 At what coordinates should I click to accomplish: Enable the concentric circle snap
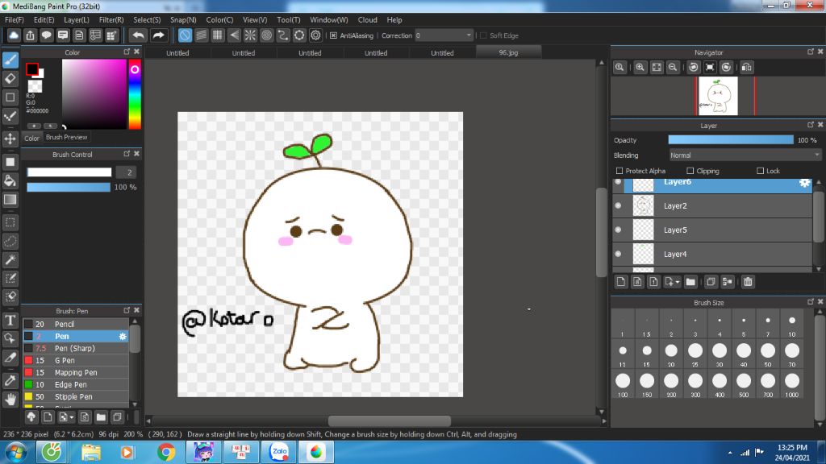pos(266,35)
